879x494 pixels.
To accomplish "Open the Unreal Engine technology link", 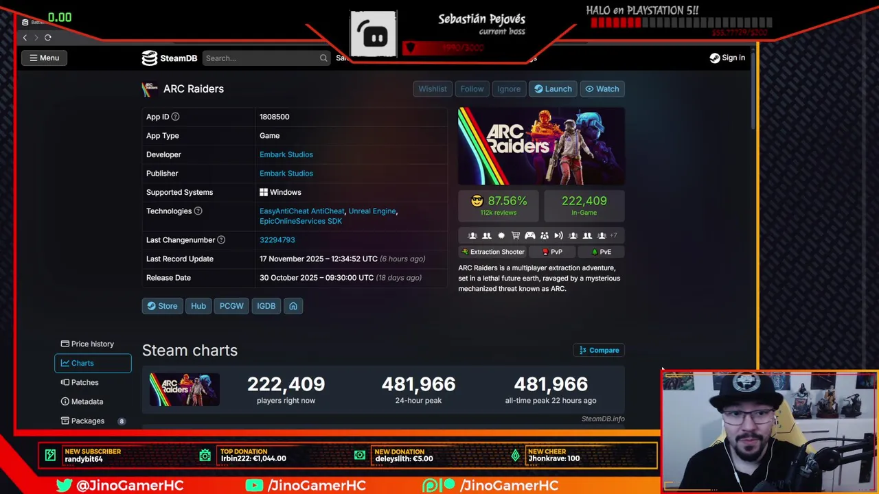I will (x=372, y=211).
